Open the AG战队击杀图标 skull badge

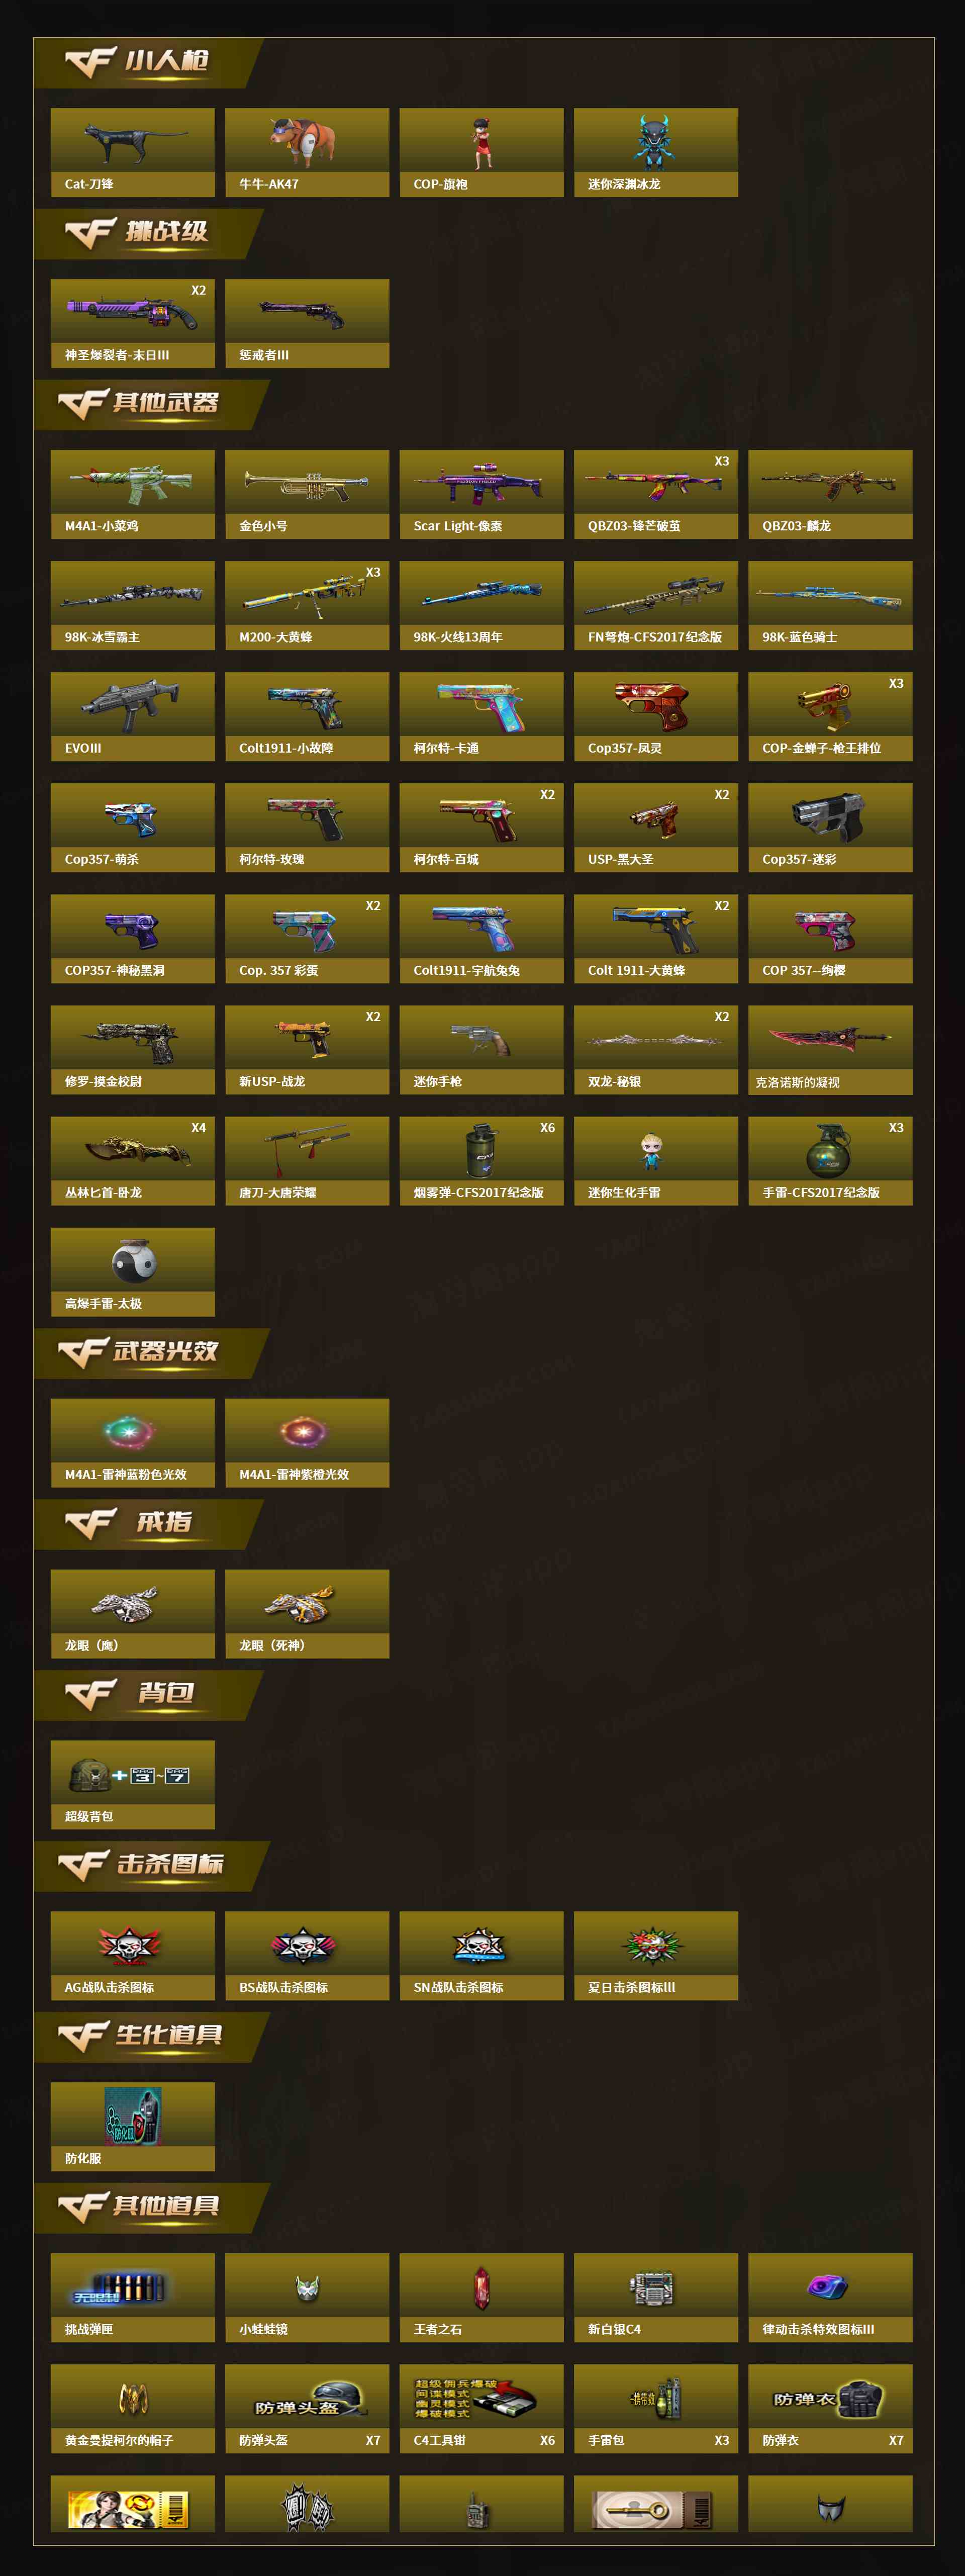133,1956
